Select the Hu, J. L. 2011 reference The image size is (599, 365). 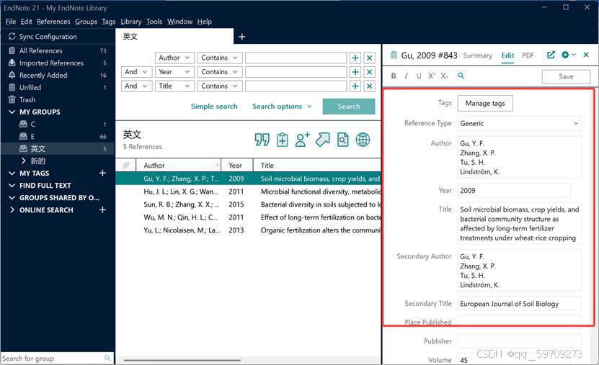[x=248, y=191]
